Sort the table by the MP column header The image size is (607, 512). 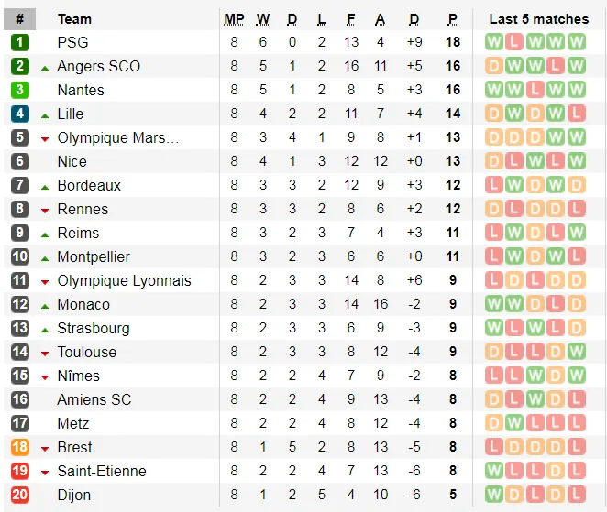tap(235, 19)
